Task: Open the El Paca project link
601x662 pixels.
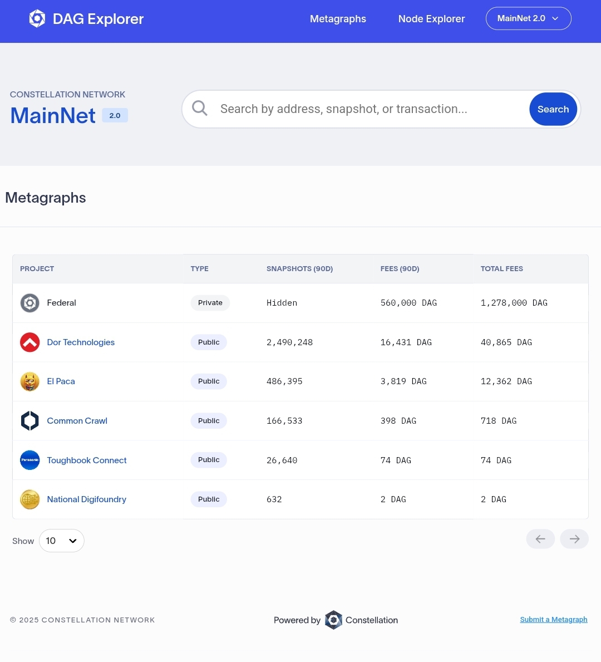Action: pyautogui.click(x=61, y=381)
